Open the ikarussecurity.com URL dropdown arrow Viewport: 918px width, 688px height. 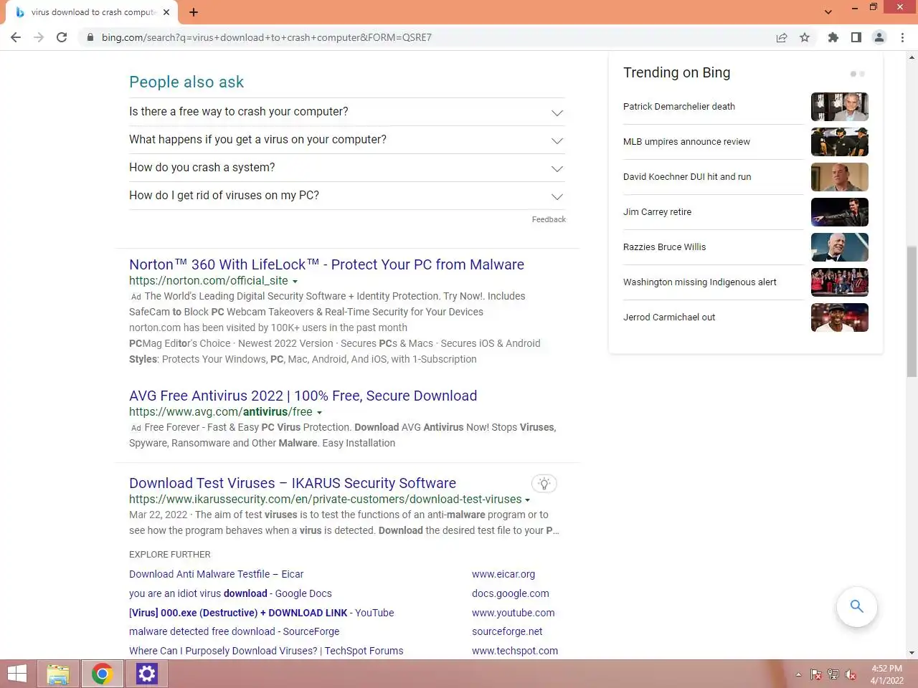[527, 500]
